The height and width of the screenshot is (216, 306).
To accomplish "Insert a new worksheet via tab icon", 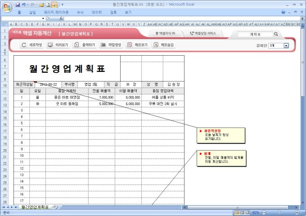I will [x=56, y=207].
